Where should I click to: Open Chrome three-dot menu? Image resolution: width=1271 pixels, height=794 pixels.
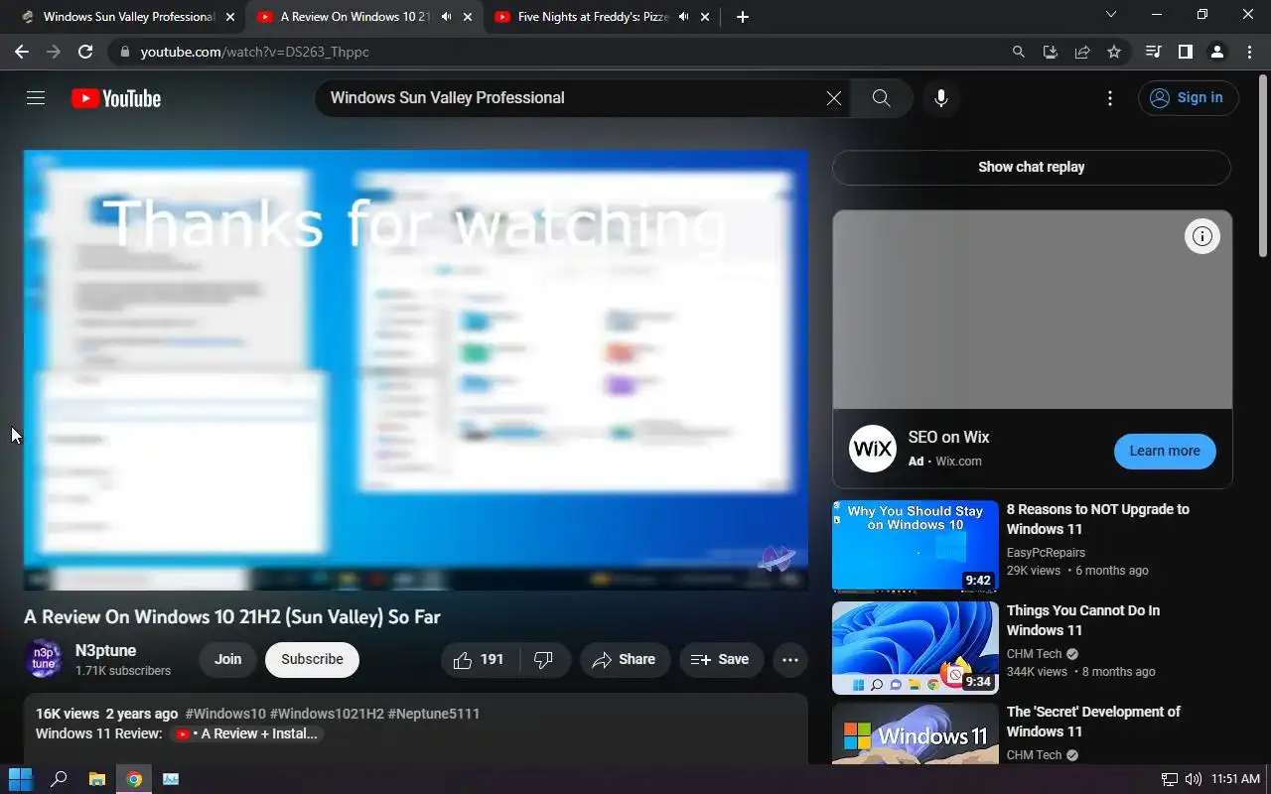[1248, 52]
